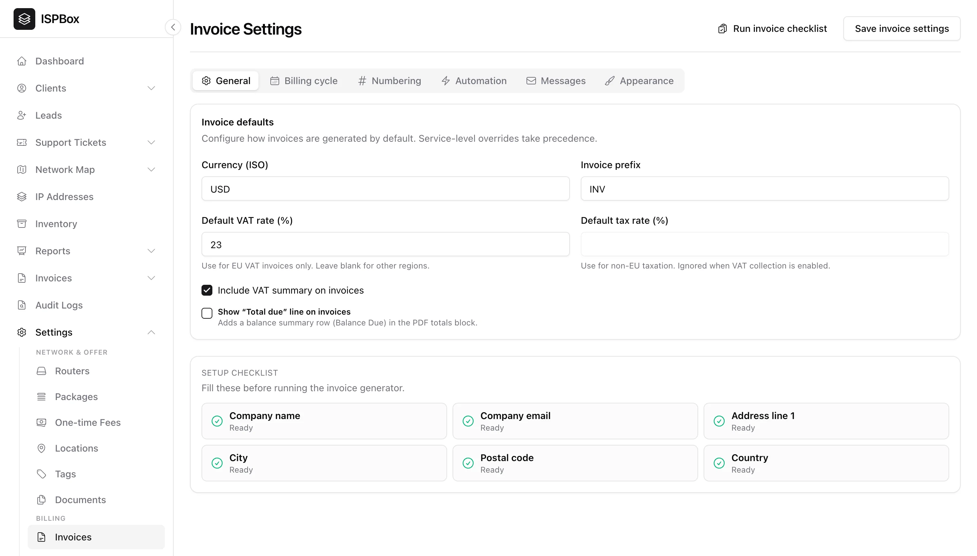Expand the Support Tickets chevron
Viewport: 977px width, 556px height.
pyautogui.click(x=151, y=142)
